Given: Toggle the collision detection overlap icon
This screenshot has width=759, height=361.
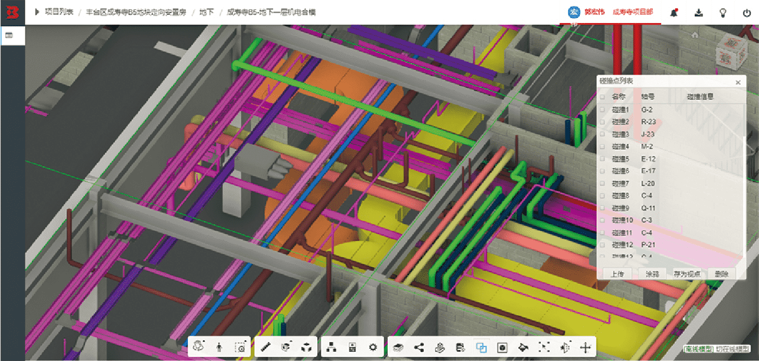Looking at the screenshot, I should [x=480, y=347].
